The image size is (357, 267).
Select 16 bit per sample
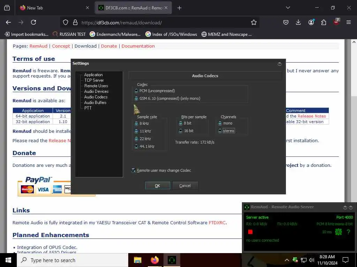[186, 131]
